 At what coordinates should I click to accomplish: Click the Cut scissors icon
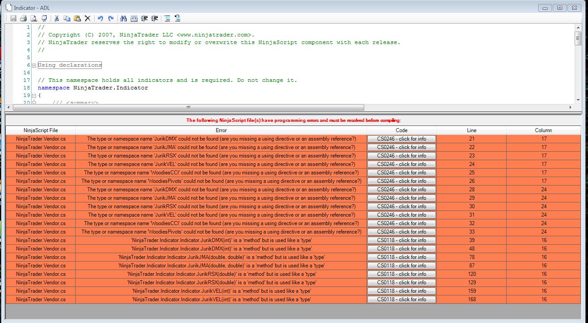point(57,18)
